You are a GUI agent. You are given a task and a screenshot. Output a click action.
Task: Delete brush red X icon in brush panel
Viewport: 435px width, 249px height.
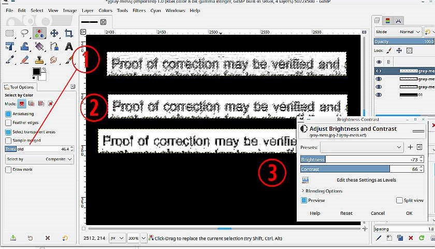[x=411, y=238]
